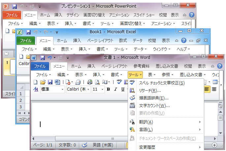Click Save as Word document icon

(x=57, y=82)
